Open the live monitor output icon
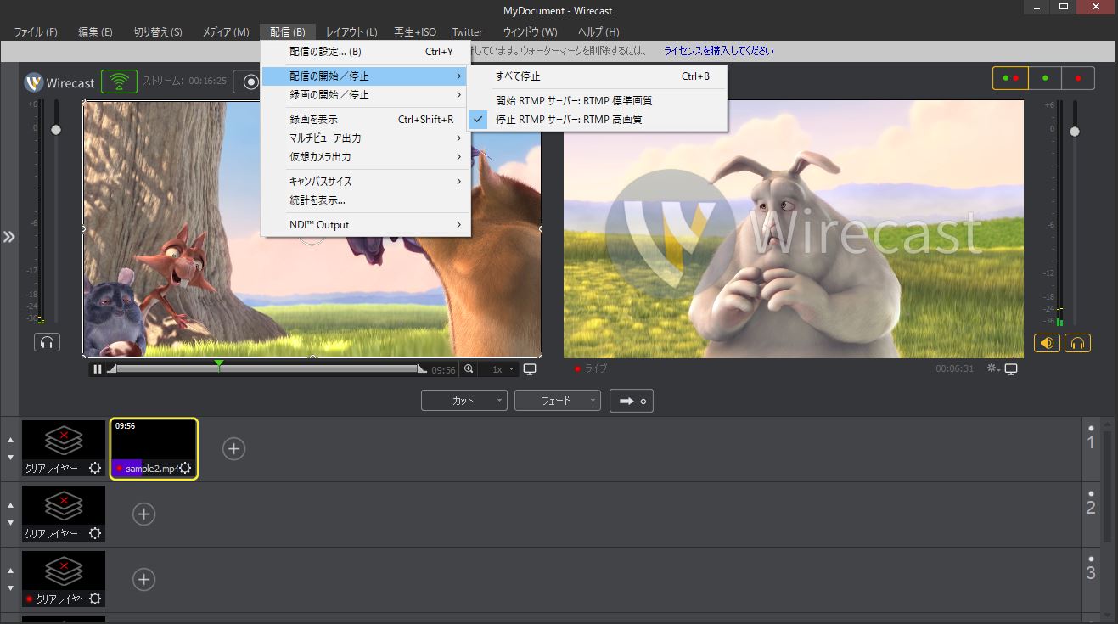The image size is (1118, 624). pyautogui.click(x=1010, y=369)
